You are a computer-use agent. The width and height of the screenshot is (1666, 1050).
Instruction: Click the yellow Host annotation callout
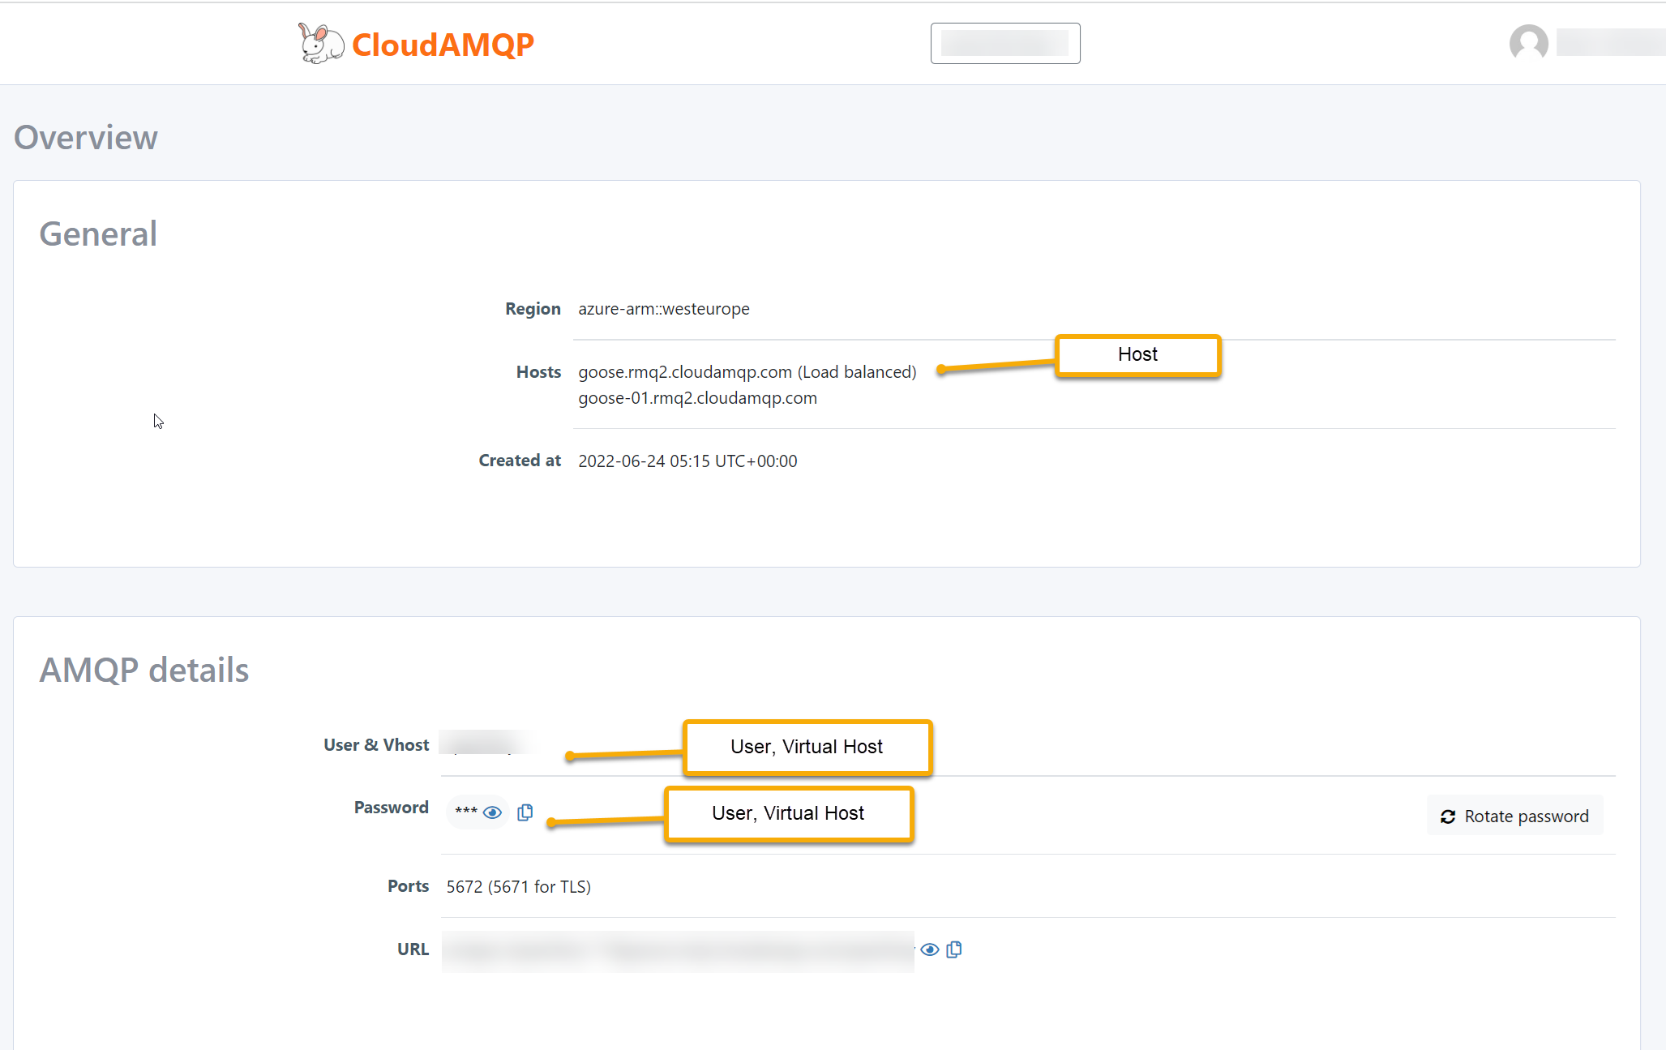tap(1137, 355)
